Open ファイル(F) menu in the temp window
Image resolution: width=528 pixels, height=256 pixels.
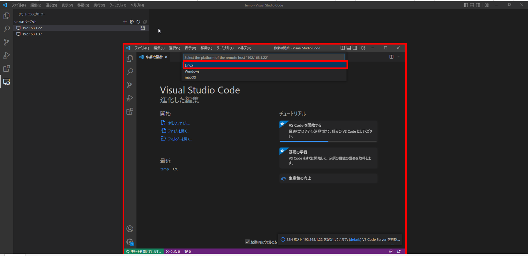pyautogui.click(x=19, y=5)
